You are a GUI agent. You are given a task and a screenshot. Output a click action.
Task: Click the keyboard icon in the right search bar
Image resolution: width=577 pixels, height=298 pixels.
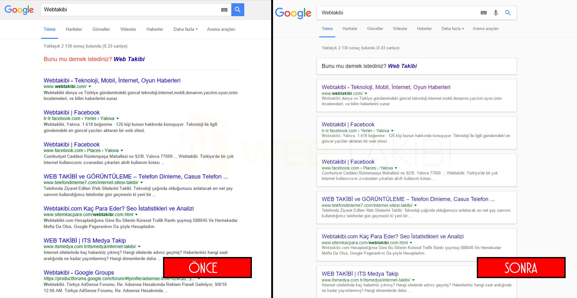[484, 13]
